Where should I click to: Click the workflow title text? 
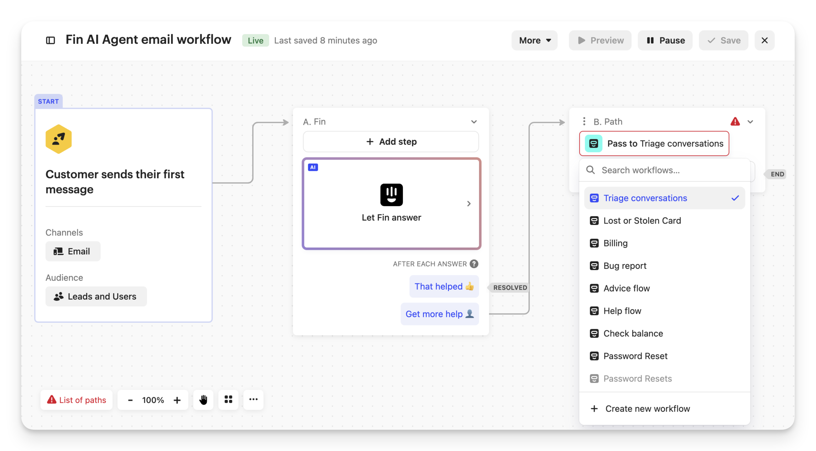148,39
